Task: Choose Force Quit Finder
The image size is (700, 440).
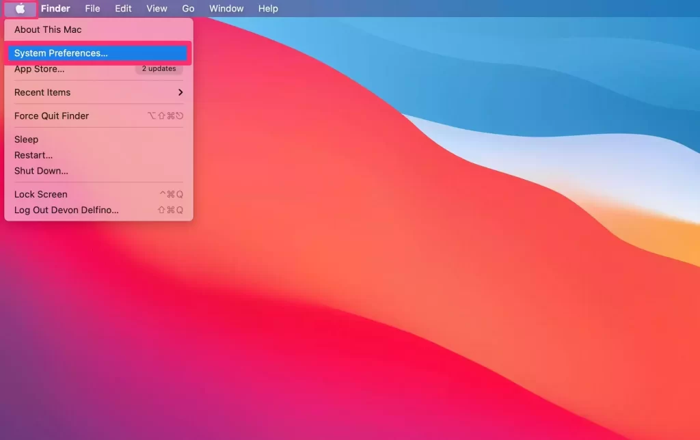Action: (52, 116)
